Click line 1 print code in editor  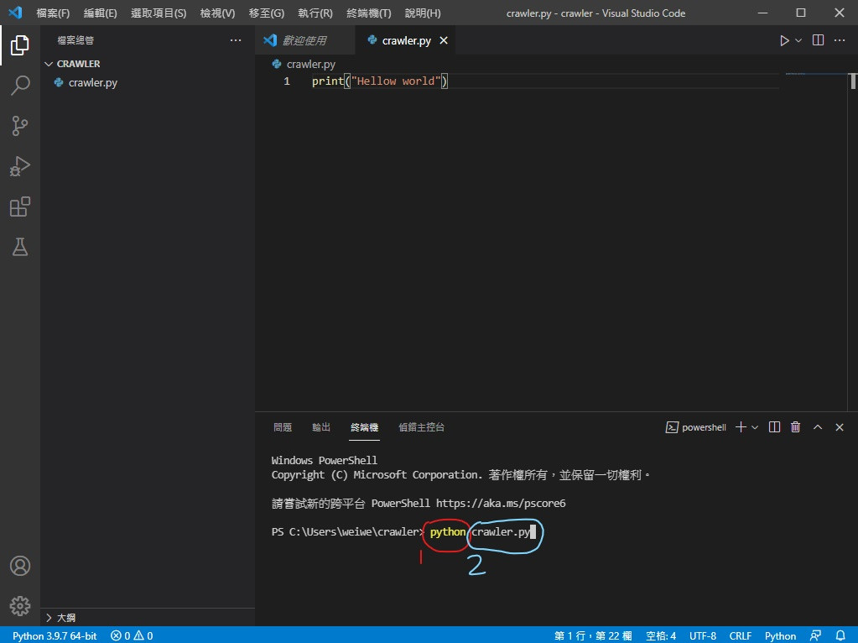point(380,81)
